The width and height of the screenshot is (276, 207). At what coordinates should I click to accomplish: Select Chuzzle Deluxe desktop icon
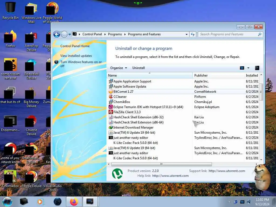[x=31, y=125]
